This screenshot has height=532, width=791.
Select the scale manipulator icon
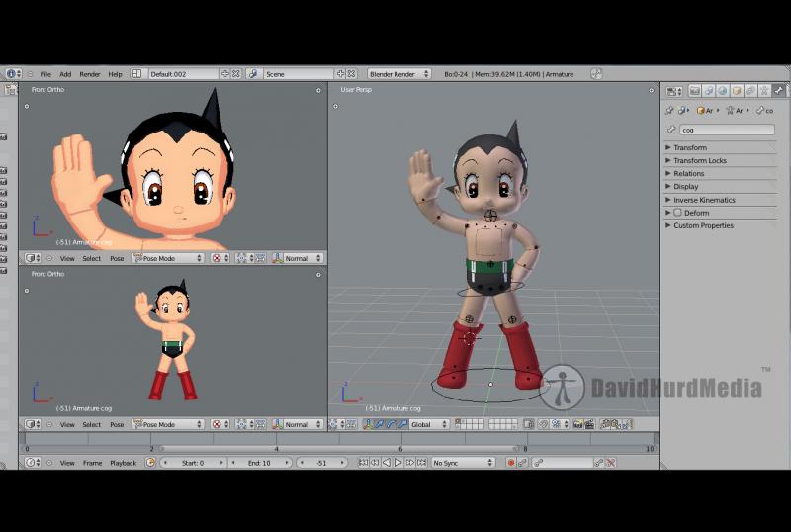[x=402, y=424]
